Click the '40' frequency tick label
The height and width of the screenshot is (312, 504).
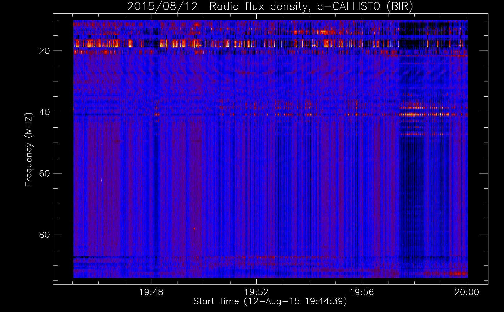point(45,112)
